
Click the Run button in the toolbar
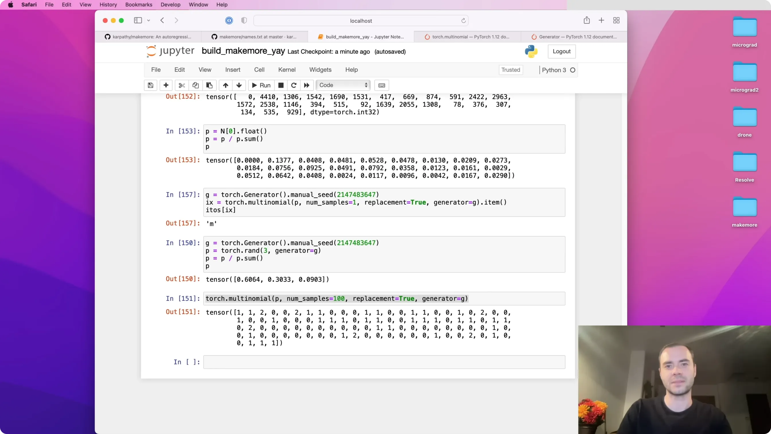(261, 85)
